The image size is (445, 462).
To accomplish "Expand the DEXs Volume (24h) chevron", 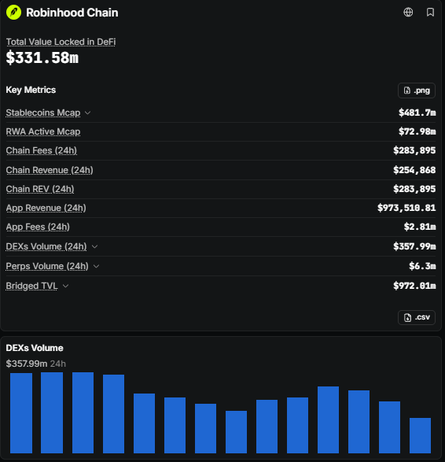I will coord(94,246).
